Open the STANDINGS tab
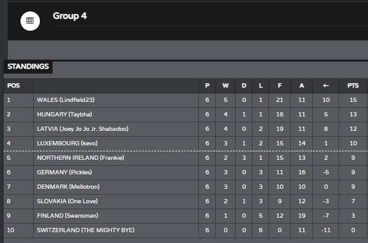368x243 pixels. [x=28, y=67]
